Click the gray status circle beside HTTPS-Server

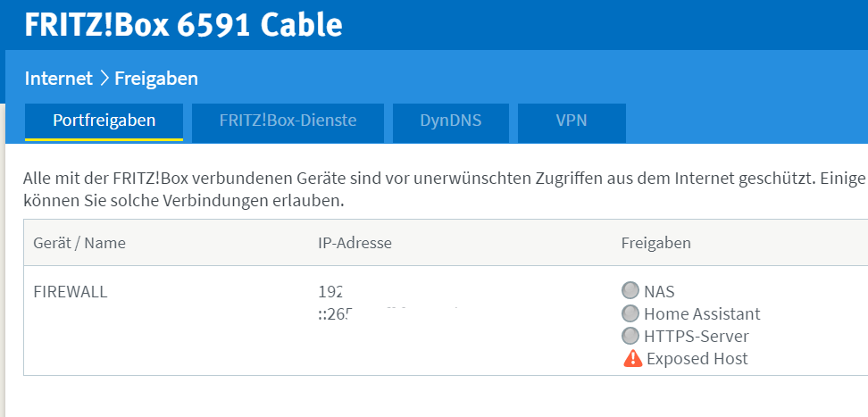630,337
